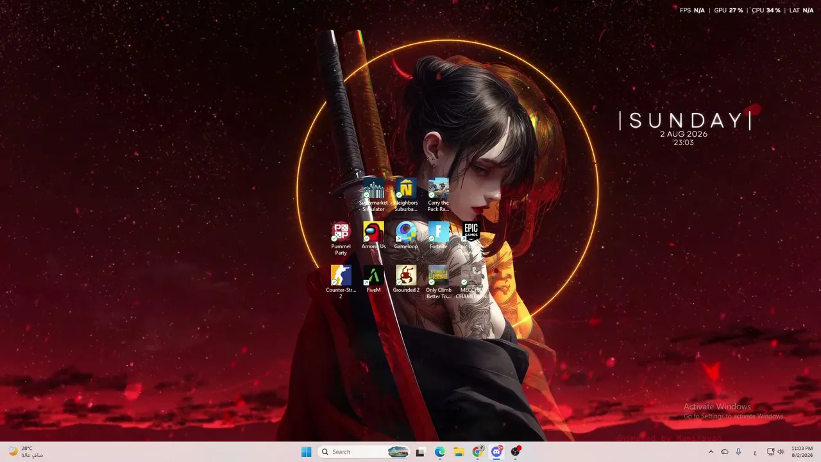
Task: Open the Supermarket Simulator desktop shortcut
Action: 373,195
